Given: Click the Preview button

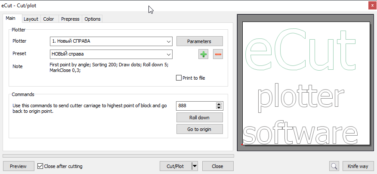Looking at the screenshot, I should pos(18,166).
